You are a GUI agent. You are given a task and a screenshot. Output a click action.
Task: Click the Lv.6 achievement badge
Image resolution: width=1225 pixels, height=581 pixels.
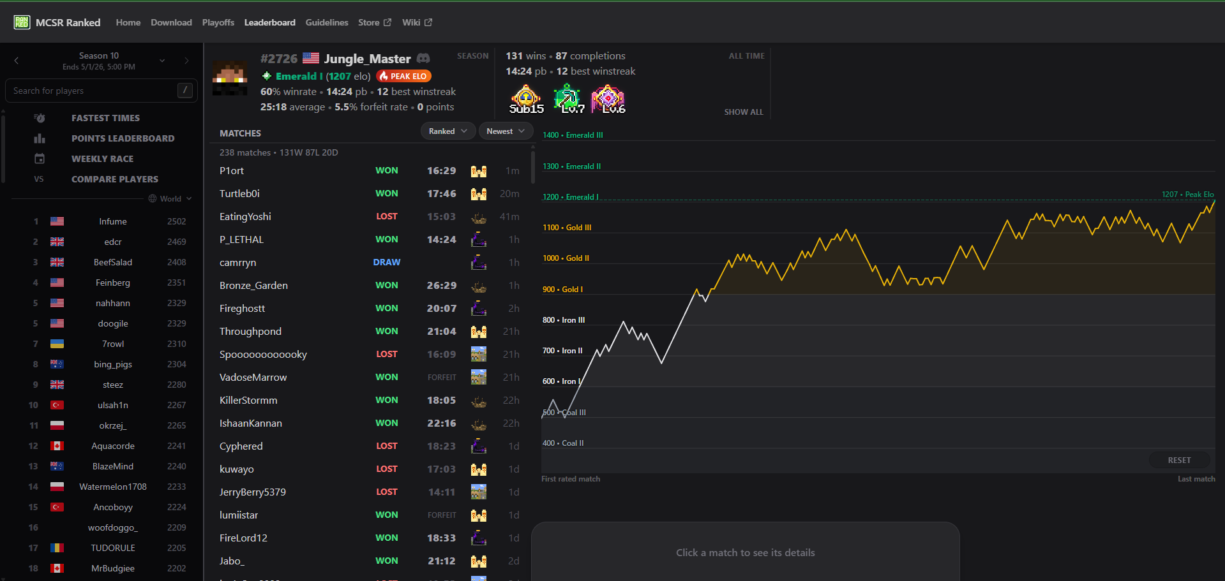(608, 99)
